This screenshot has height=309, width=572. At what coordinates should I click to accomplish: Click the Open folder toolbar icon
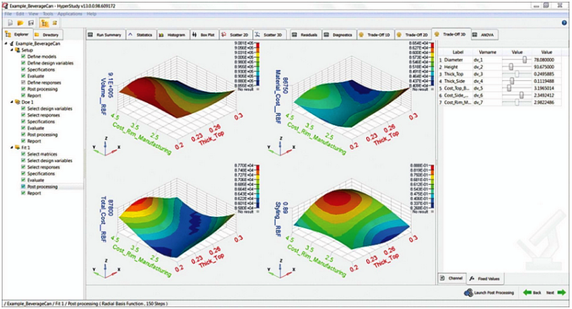pyautogui.click(x=22, y=23)
